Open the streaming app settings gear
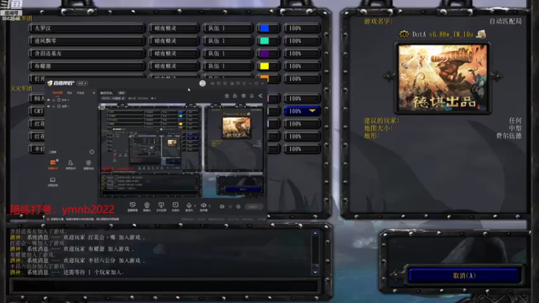 tap(239, 207)
